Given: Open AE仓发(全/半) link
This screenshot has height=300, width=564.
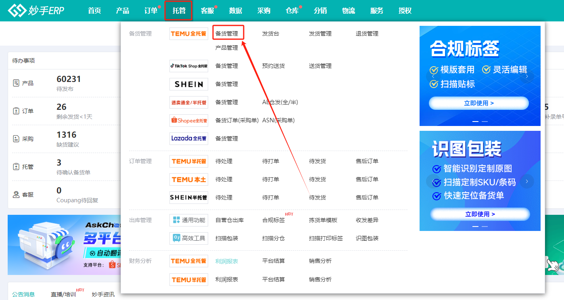Looking at the screenshot, I should click(280, 102).
